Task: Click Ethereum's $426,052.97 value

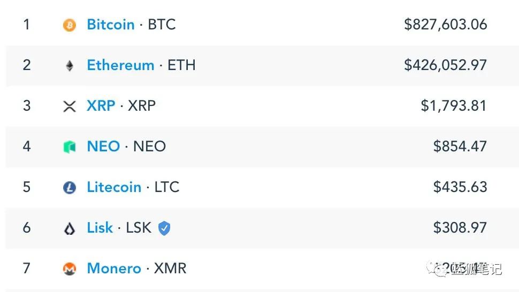Action: (x=446, y=65)
